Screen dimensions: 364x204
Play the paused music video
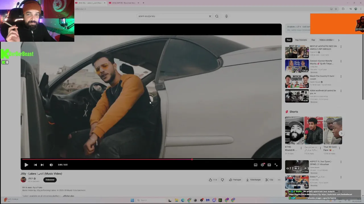[x=26, y=165]
